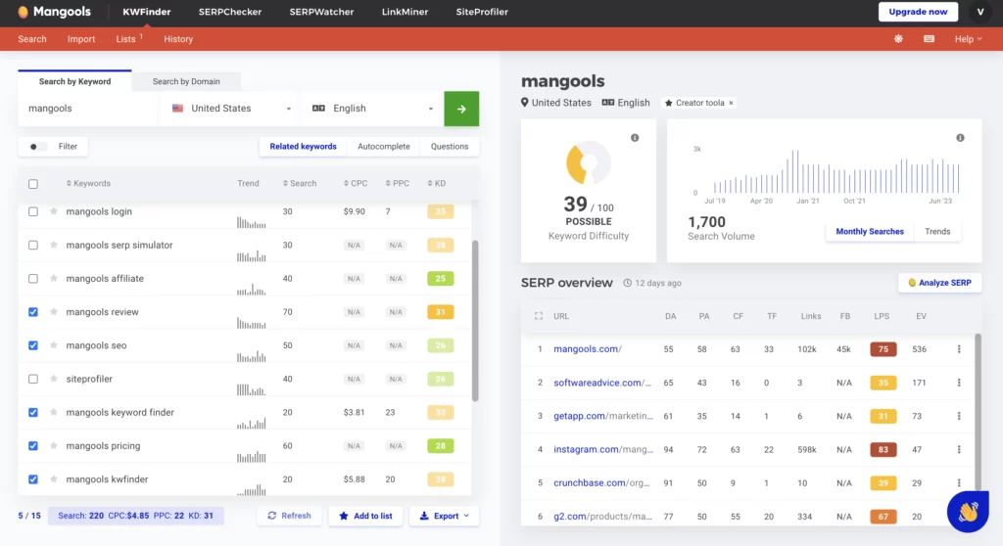Click LPS 83 badge for instagram.com
The image size is (1003, 546).
tap(883, 449)
